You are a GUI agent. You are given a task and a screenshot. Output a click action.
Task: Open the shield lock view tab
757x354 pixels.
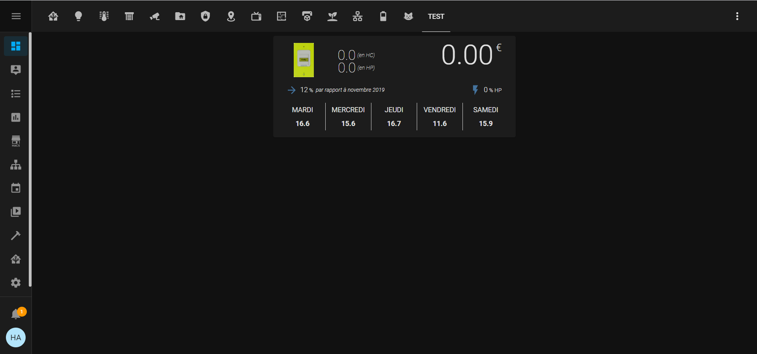coord(205,16)
